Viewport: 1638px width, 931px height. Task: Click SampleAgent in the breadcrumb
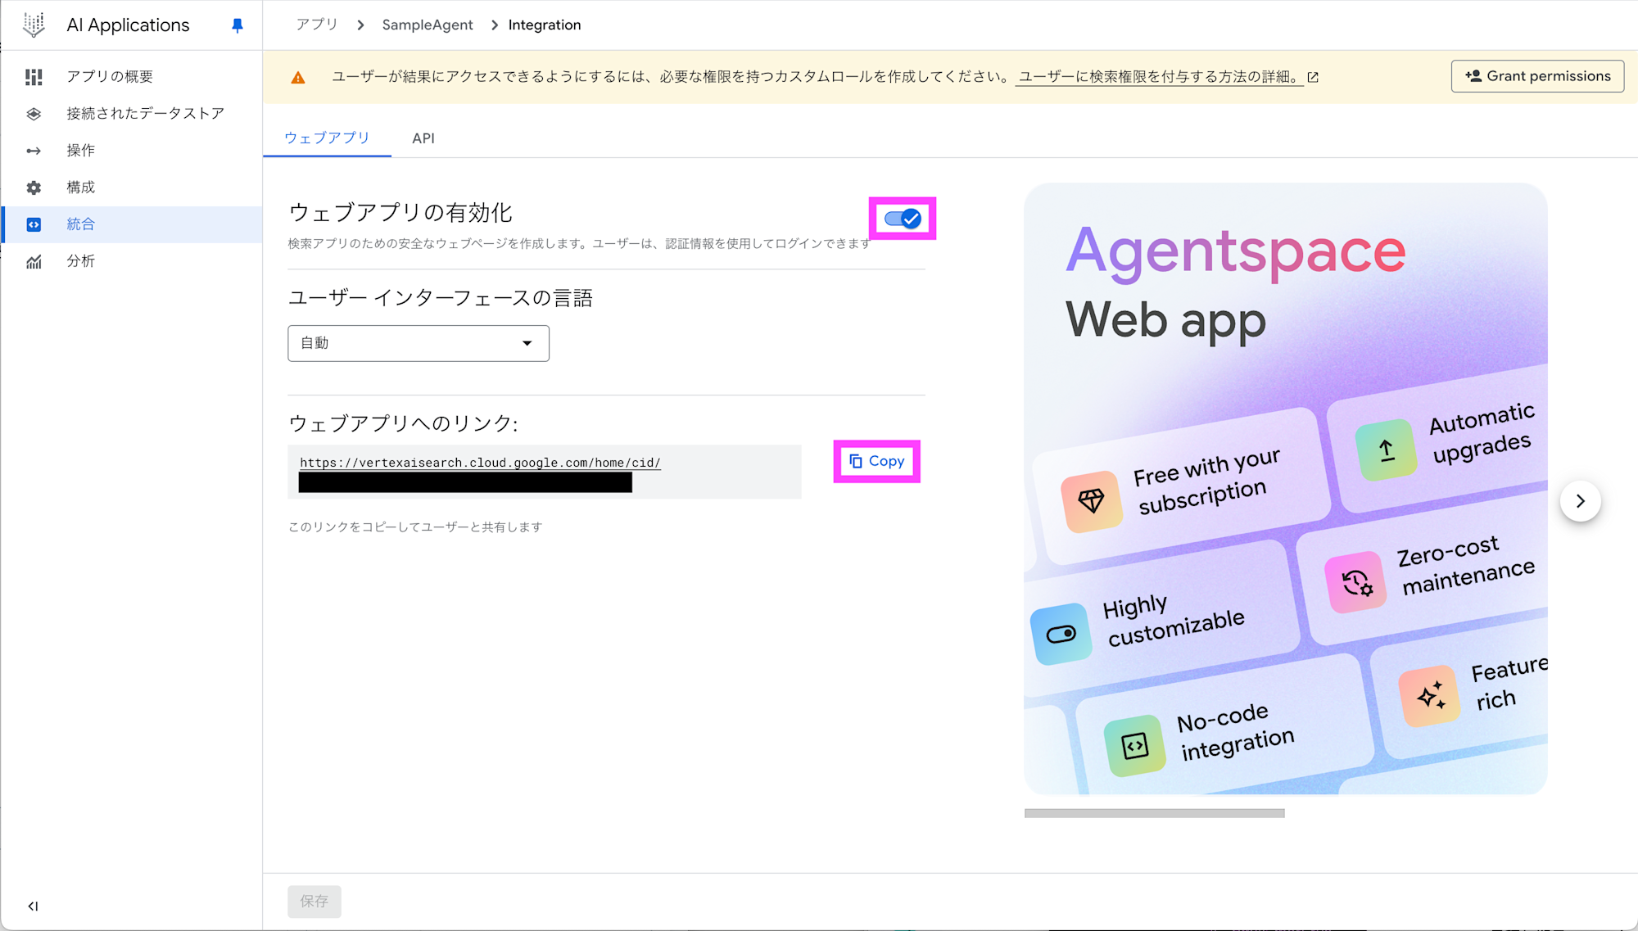(x=428, y=25)
